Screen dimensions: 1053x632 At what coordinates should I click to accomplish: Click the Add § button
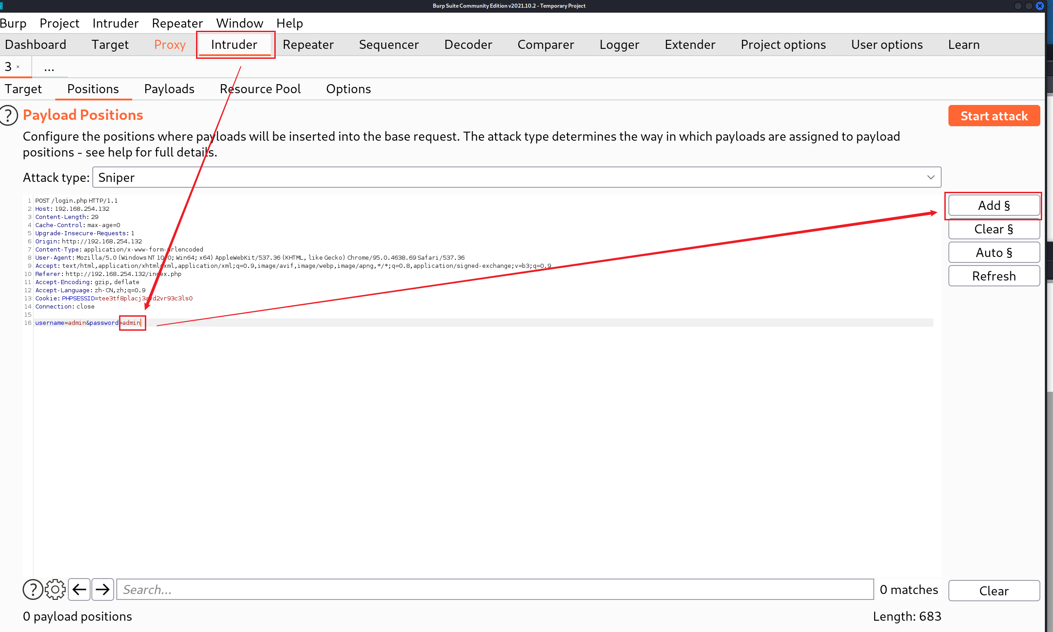point(994,205)
